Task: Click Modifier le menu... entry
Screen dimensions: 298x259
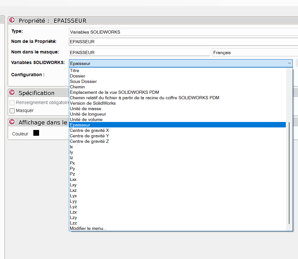Action: 178,229
